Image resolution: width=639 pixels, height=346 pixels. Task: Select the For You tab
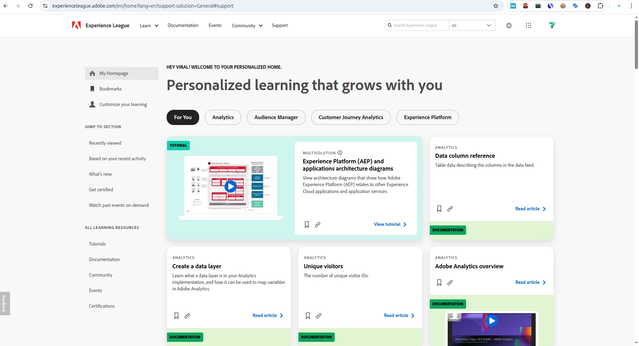point(183,117)
